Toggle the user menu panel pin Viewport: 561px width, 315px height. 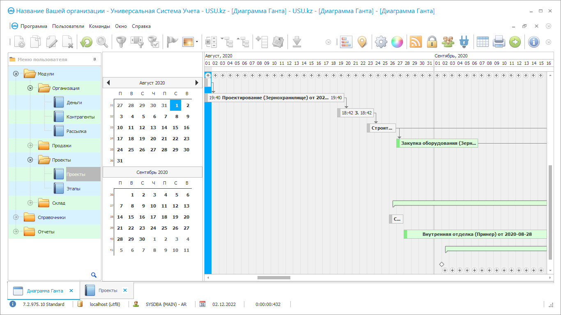click(95, 59)
